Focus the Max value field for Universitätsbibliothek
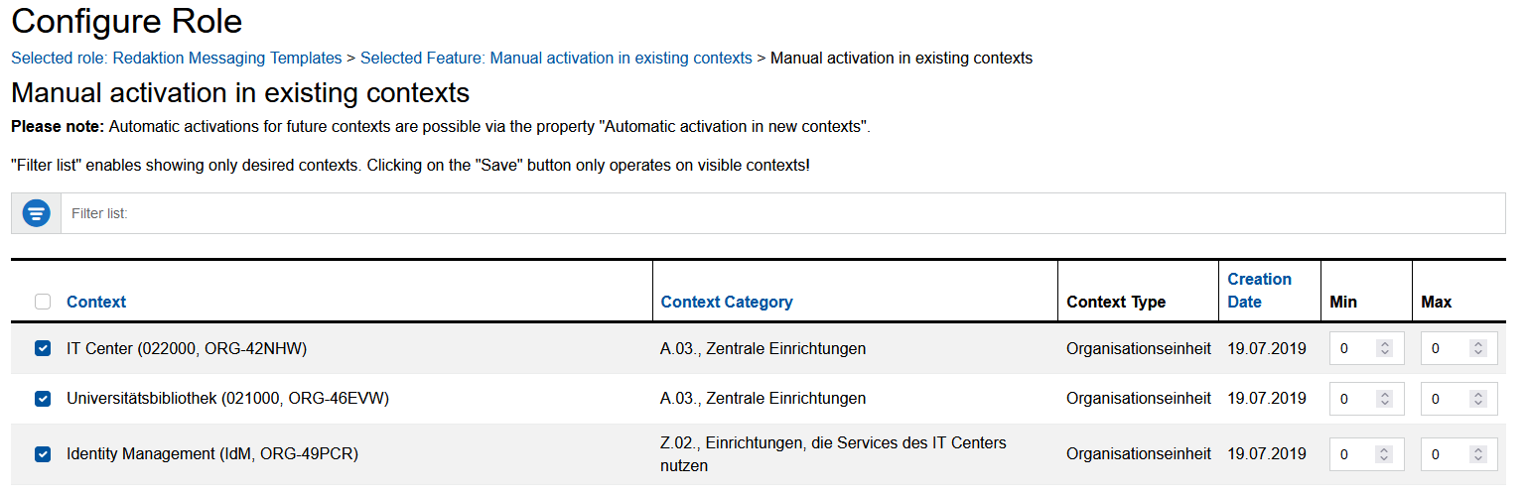1527x494 pixels. [1444, 399]
